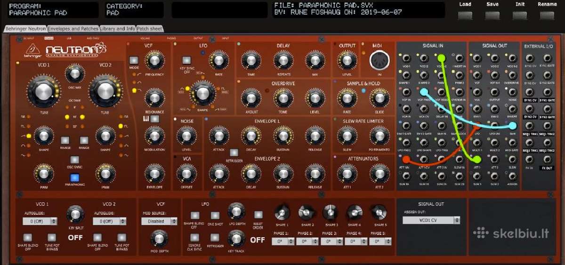The image size is (565, 265).
Task: Open the Phase 5 value selector
Action: 380,241
